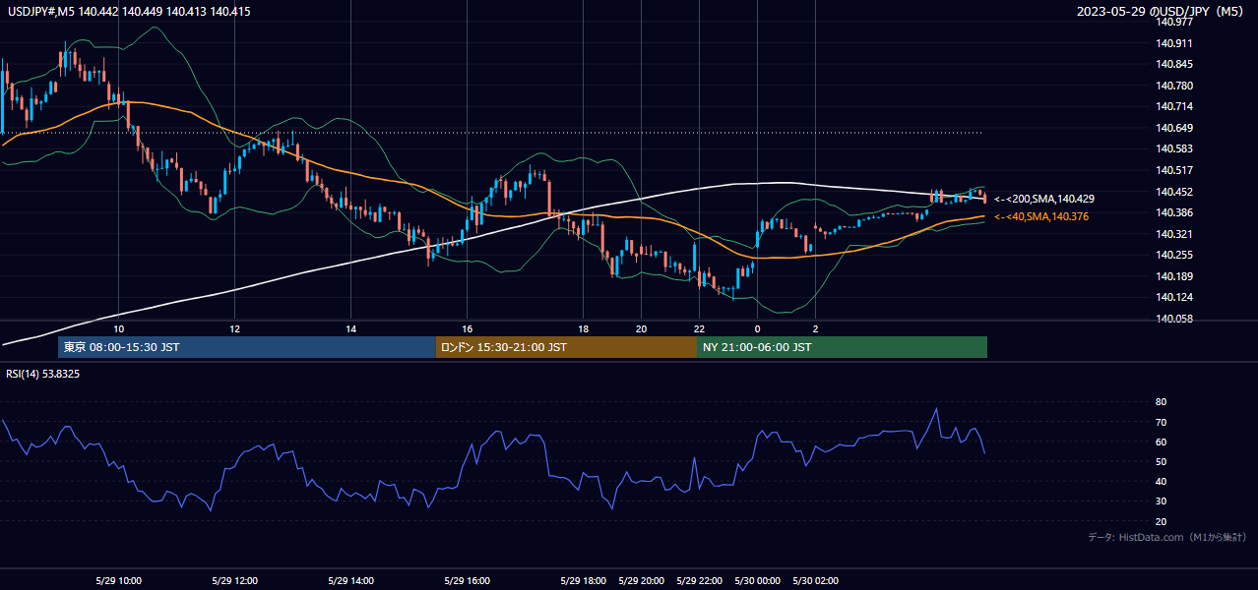Click hour marker 12 under price chart
Image resolution: width=1258 pixels, height=590 pixels.
tap(235, 329)
